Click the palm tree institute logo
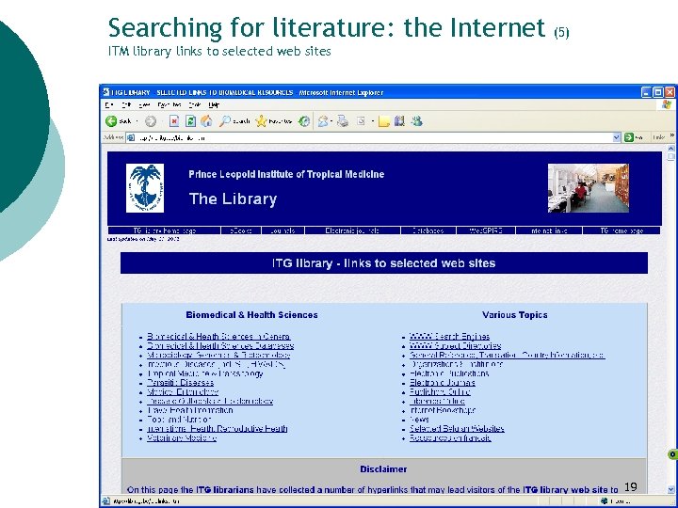This screenshot has width=678, height=508. coord(145,188)
